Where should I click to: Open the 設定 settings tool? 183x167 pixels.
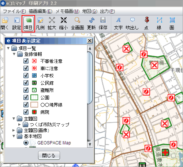pyautogui.click(x=17, y=20)
